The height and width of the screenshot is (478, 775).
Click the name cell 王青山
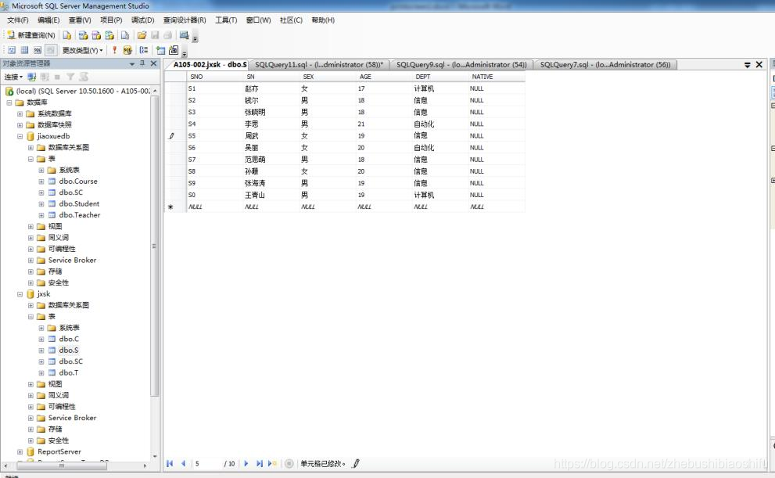(x=271, y=196)
